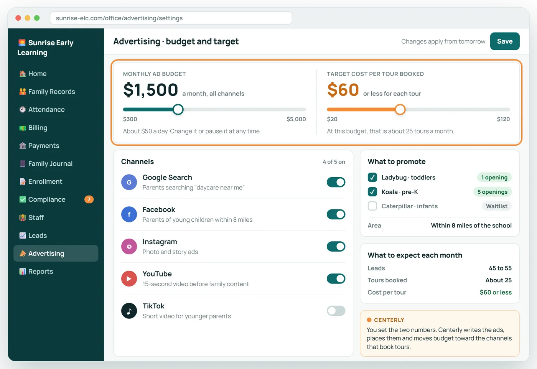Click the Enrollment document icon
The width and height of the screenshot is (537, 369).
[23, 181]
